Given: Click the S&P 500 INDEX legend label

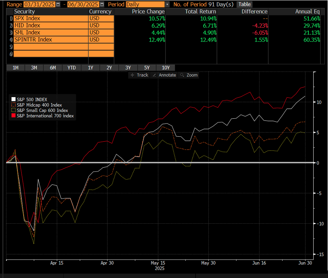Looking at the screenshot, I should click(32, 100).
